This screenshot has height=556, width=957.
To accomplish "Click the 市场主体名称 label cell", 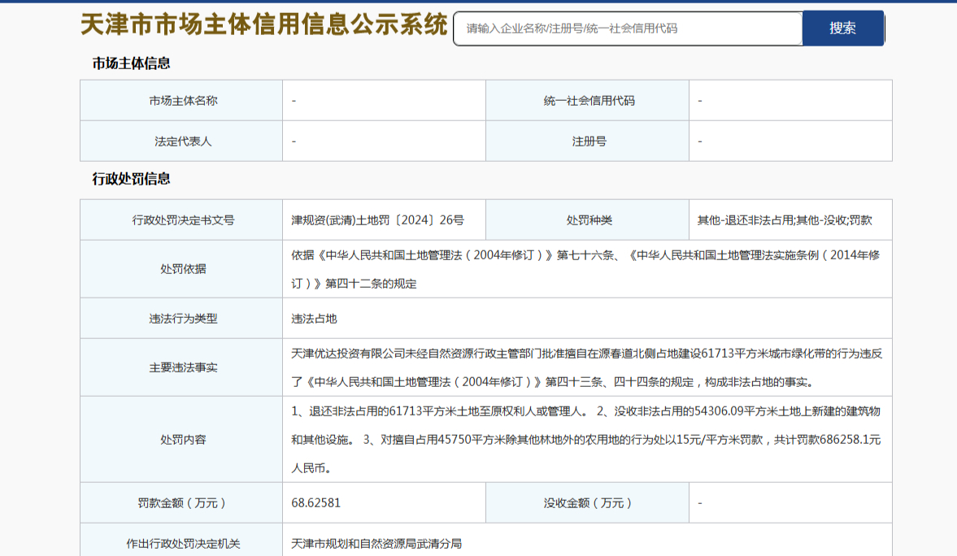I will pyautogui.click(x=181, y=101).
